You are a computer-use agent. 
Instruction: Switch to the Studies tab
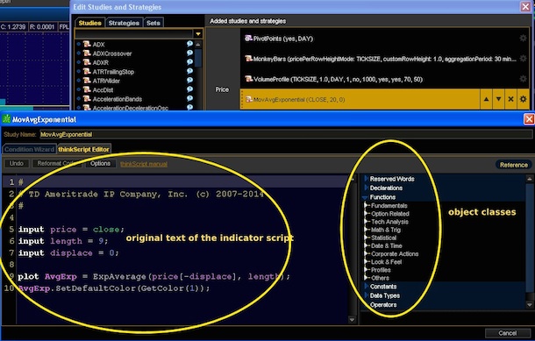pyautogui.click(x=89, y=23)
